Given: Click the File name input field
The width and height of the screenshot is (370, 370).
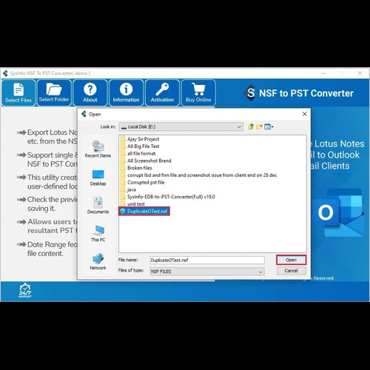Looking at the screenshot, I should (x=207, y=260).
